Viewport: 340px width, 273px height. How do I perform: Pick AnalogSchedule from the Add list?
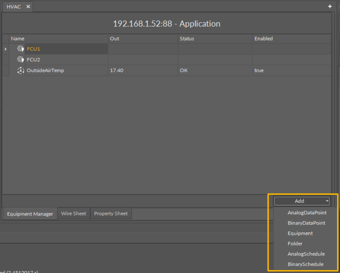tap(306, 254)
